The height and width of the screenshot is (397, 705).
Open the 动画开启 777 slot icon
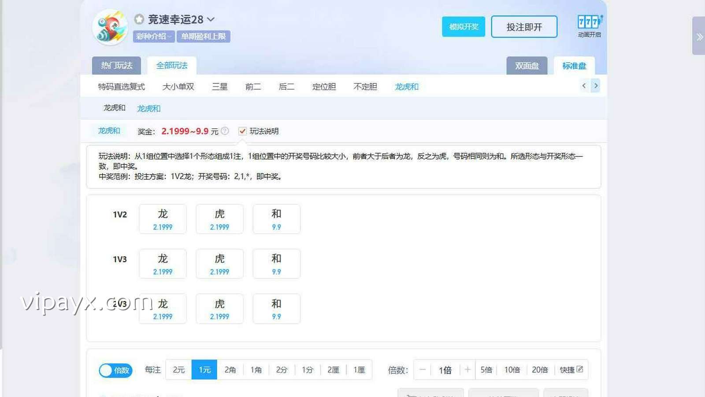pos(590,26)
